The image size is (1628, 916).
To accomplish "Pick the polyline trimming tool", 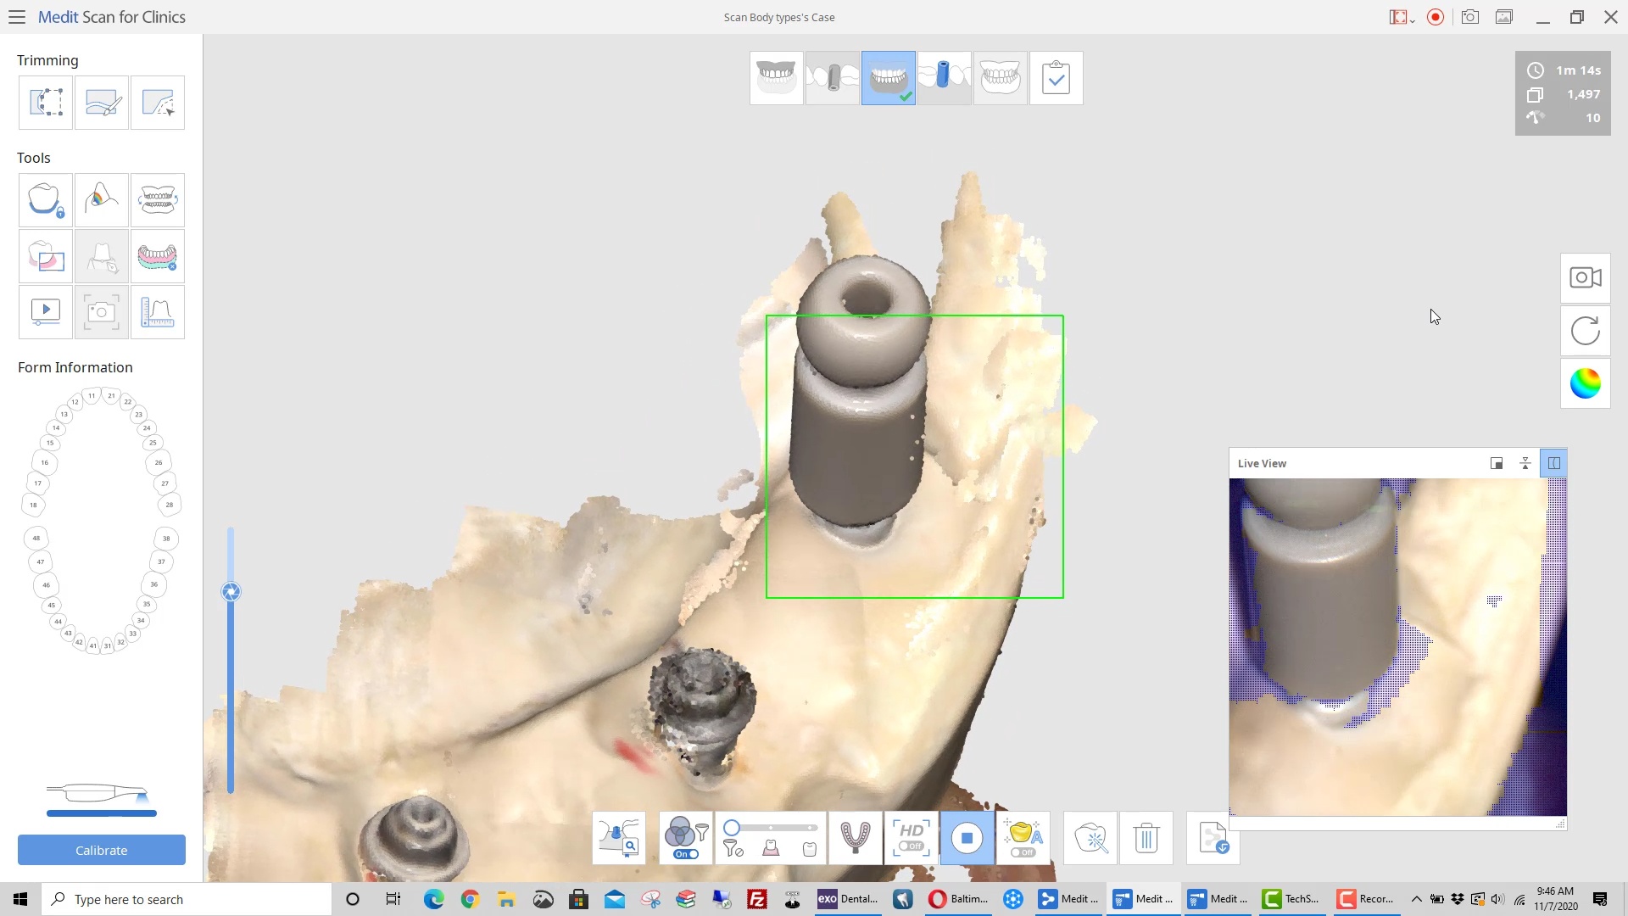I will tap(158, 103).
